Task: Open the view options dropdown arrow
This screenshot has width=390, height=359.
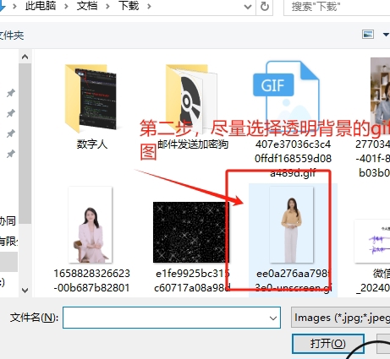Action: pyautogui.click(x=386, y=35)
